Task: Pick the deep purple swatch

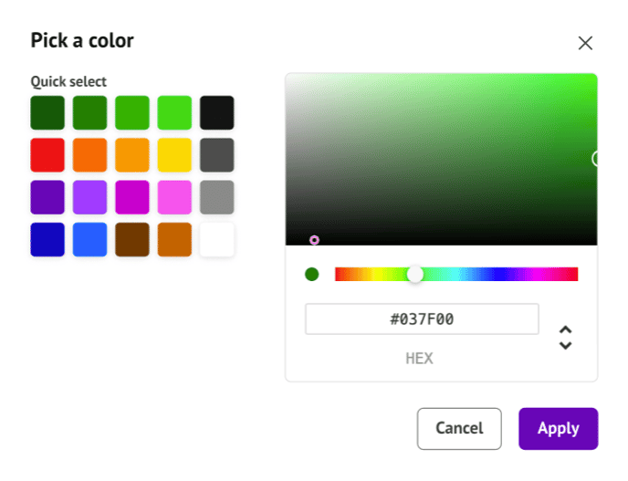Action: coord(47,197)
